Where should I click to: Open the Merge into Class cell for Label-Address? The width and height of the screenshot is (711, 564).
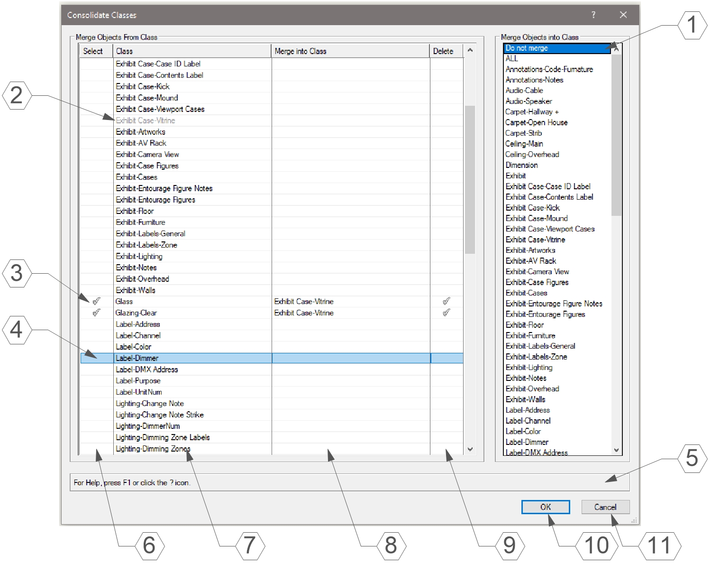click(x=351, y=324)
